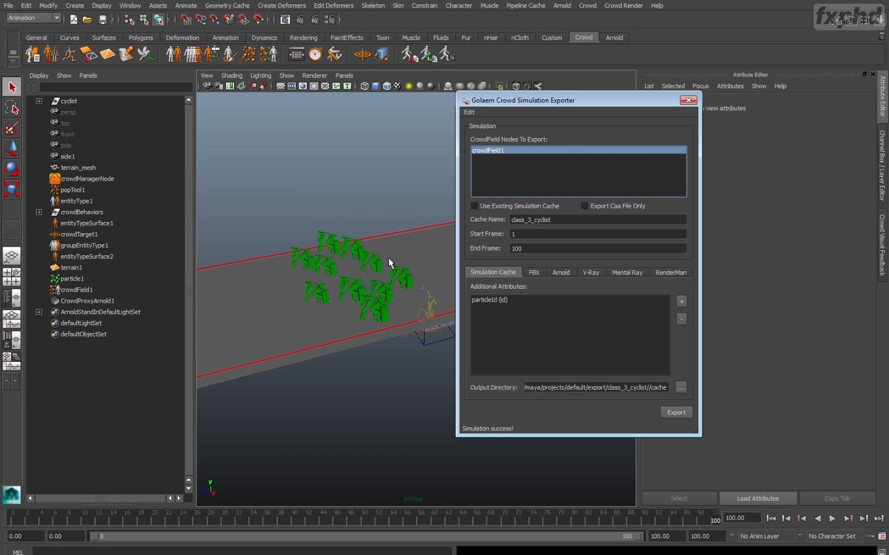Click the Cache Name input field
Image resolution: width=889 pixels, height=555 pixels.
(x=598, y=220)
